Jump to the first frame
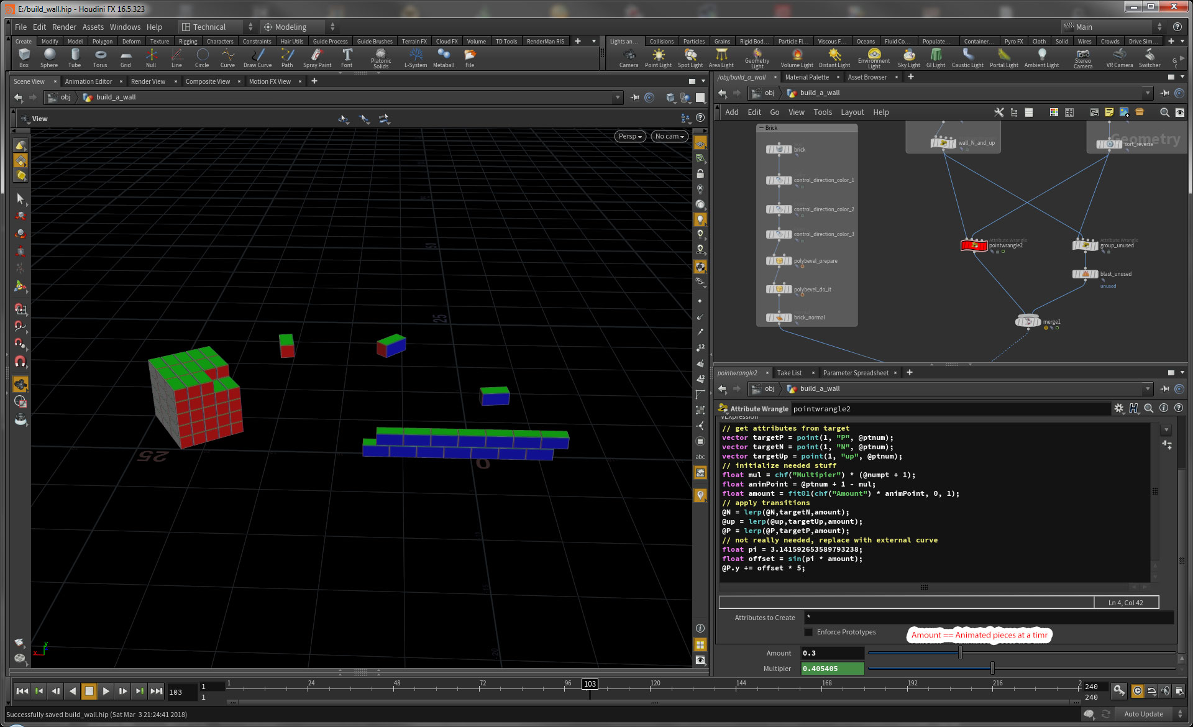The height and width of the screenshot is (727, 1193). 22,691
